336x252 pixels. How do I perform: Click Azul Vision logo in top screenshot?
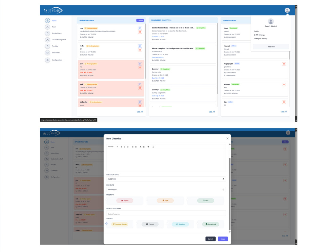[53, 10]
